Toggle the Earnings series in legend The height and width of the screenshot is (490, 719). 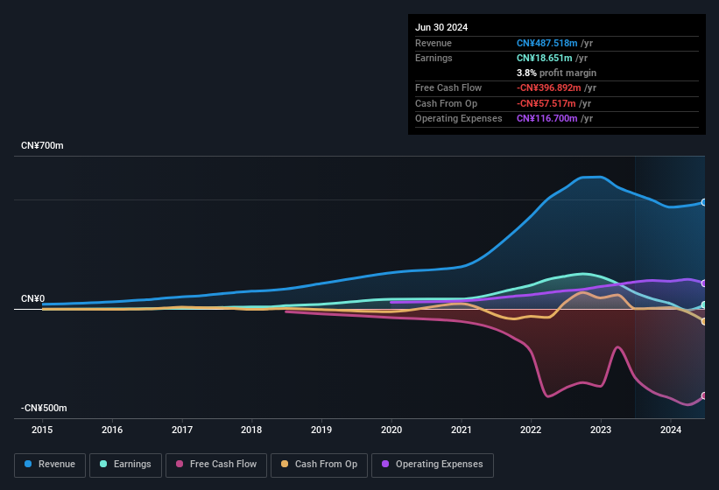[x=125, y=464]
